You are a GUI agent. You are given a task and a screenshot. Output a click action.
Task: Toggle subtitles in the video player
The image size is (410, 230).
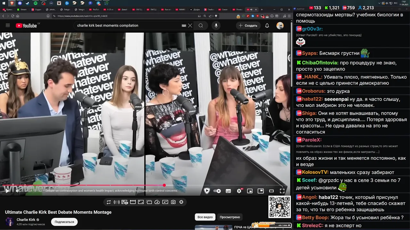pyautogui.click(x=228, y=191)
